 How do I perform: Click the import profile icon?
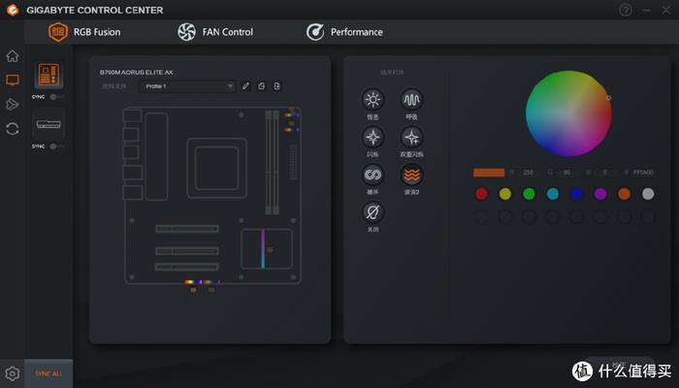point(276,86)
